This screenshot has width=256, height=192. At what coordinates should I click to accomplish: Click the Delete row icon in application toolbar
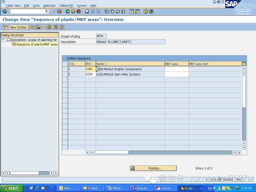38,27
